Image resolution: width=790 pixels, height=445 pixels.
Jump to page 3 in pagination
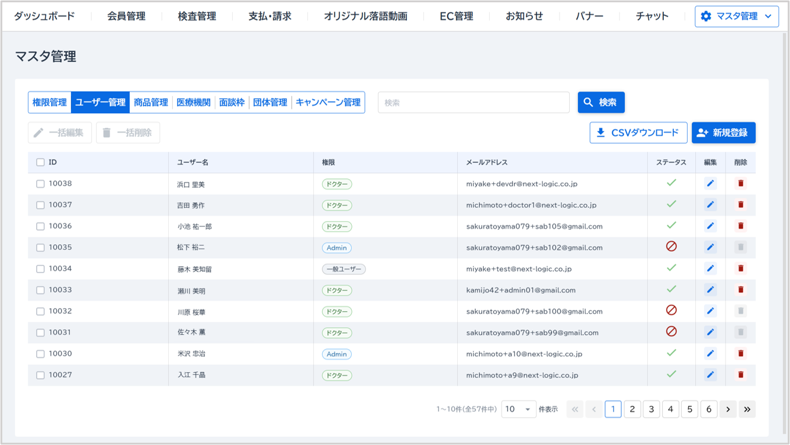pyautogui.click(x=651, y=409)
